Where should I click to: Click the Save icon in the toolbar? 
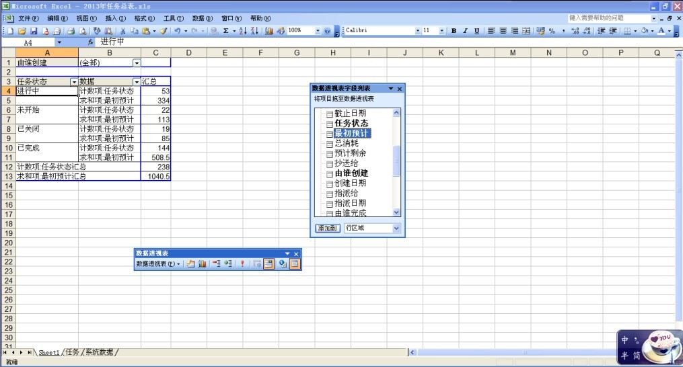pos(32,31)
